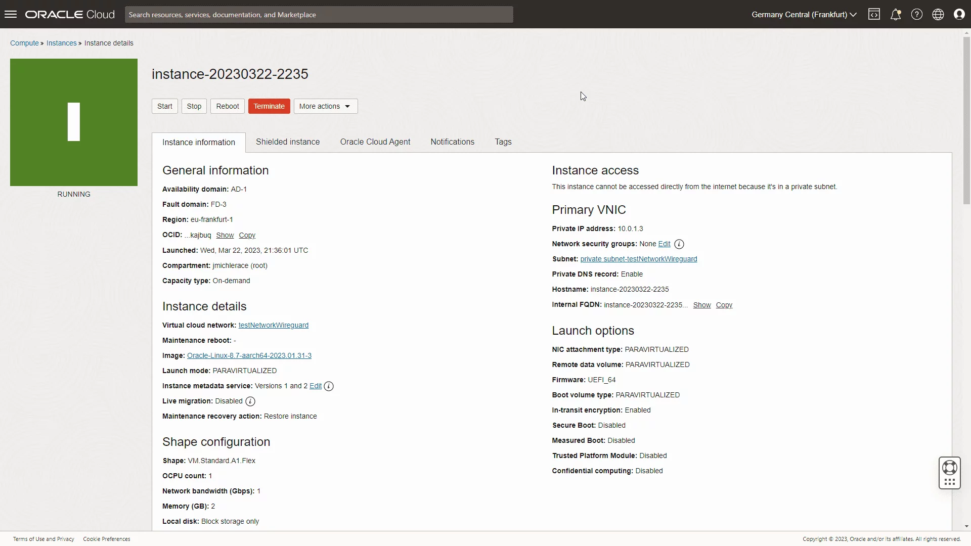Image resolution: width=971 pixels, height=546 pixels.
Task: Open the hamburger navigation menu
Action: [x=11, y=14]
